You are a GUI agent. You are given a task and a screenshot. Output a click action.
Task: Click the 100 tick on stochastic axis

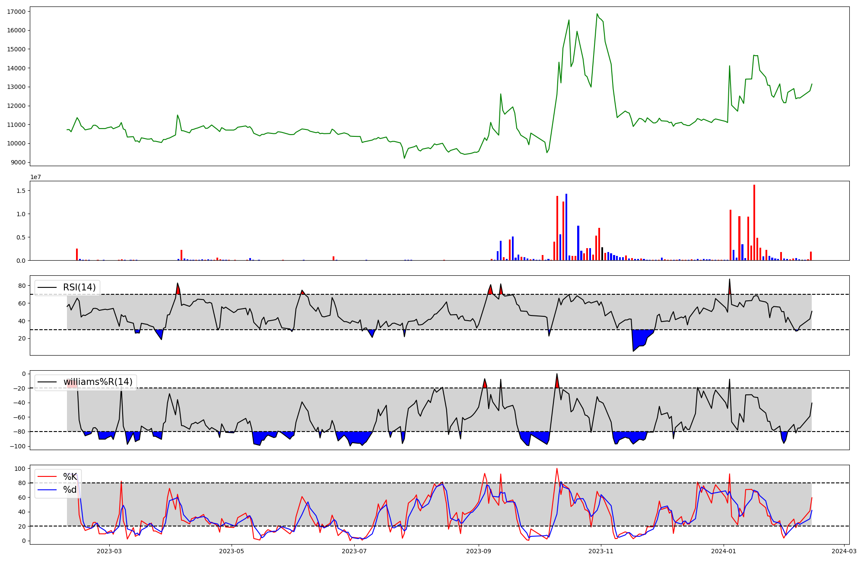(x=20, y=469)
